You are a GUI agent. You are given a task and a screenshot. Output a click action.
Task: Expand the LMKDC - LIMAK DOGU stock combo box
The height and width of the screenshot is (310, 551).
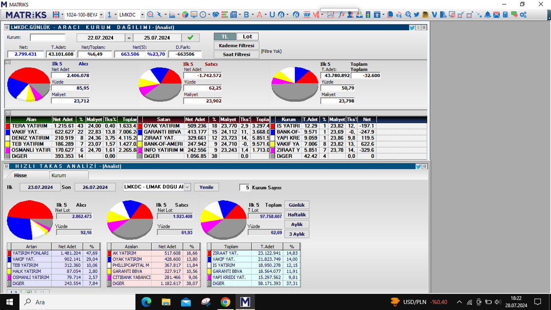pos(187,187)
